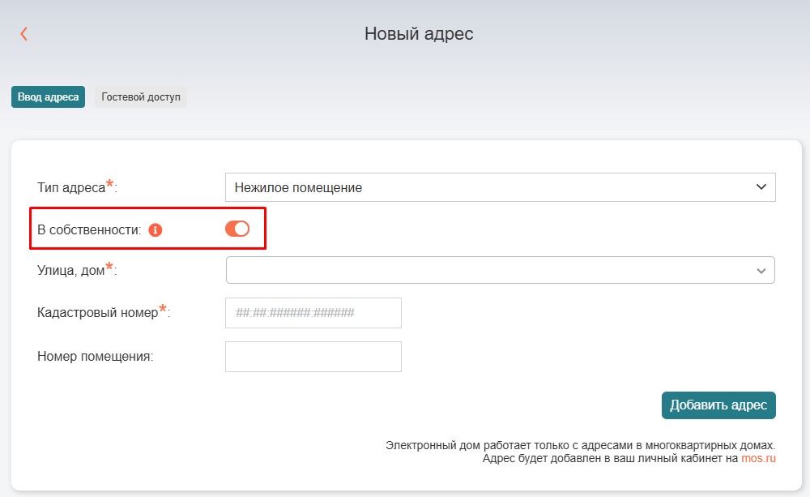Open the mos.ru link
This screenshot has height=497, width=810.
tap(758, 458)
